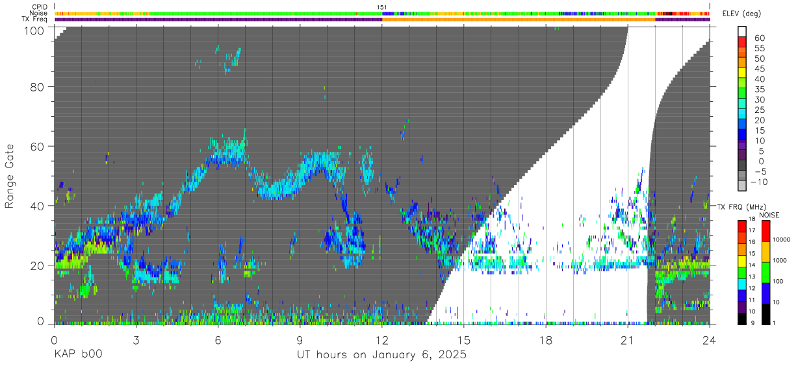
Task: Pick the light gray bottom elevation colorbar segment
Action: click(x=742, y=186)
